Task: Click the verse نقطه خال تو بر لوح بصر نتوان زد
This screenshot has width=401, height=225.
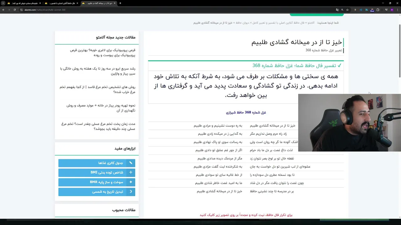Action: point(272,158)
